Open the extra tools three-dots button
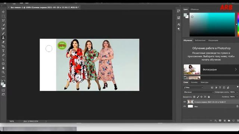239x134 pixels. [3, 77]
